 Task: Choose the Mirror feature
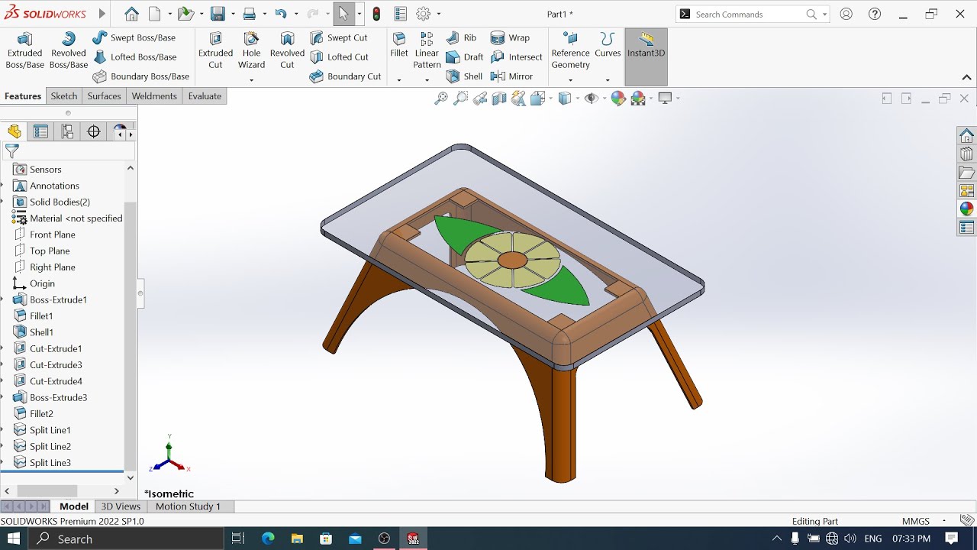point(511,76)
